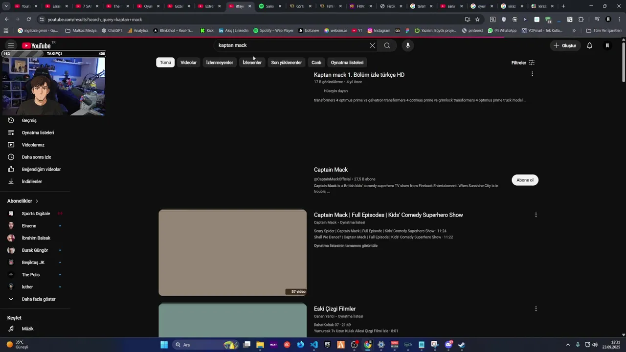The width and height of the screenshot is (626, 352).
Task: Bookmark this page with the star icon
Action: pos(477,20)
